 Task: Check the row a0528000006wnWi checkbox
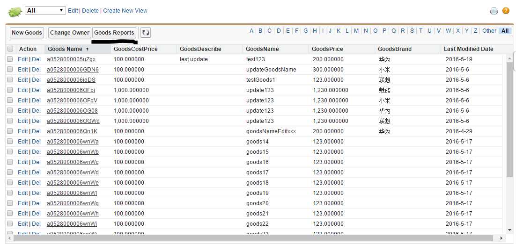[10, 223]
